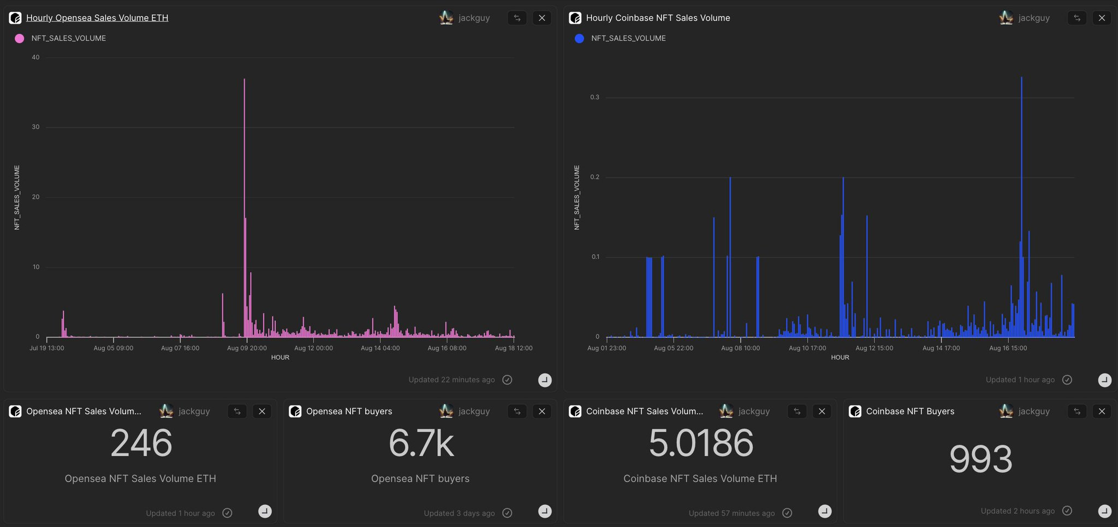
Task: Click the logo icon on the Coinbase NFT Buyers card
Action: [855, 411]
